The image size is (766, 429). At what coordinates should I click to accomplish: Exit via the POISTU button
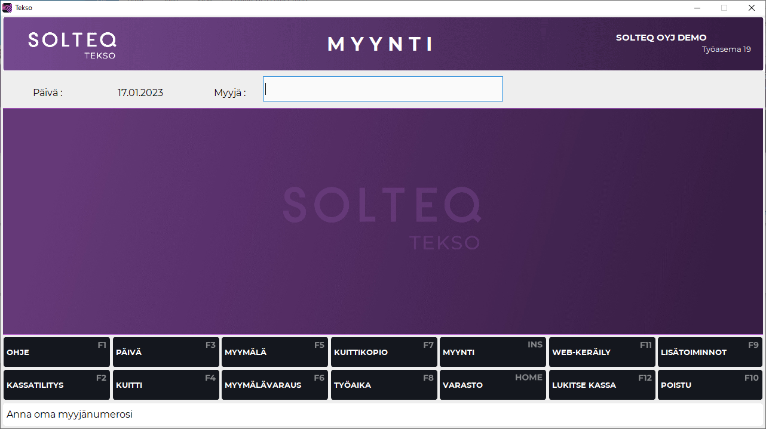point(709,385)
